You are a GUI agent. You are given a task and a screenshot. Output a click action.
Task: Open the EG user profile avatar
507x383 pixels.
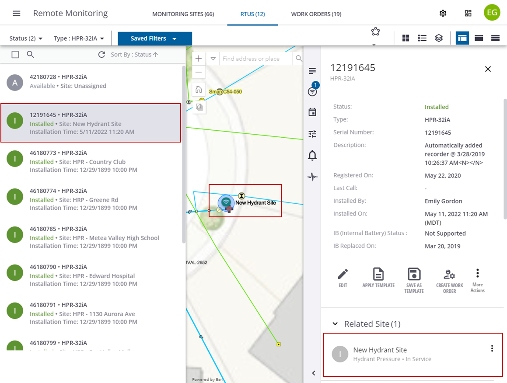492,13
